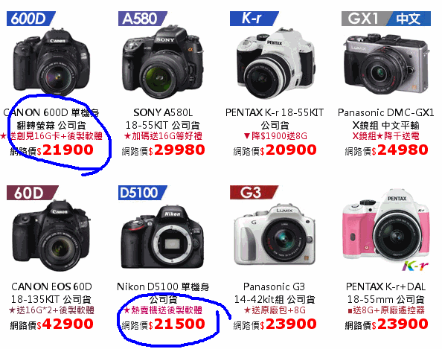
Task: Open the Nikon D5100 單機身 title link
Action: click(163, 292)
